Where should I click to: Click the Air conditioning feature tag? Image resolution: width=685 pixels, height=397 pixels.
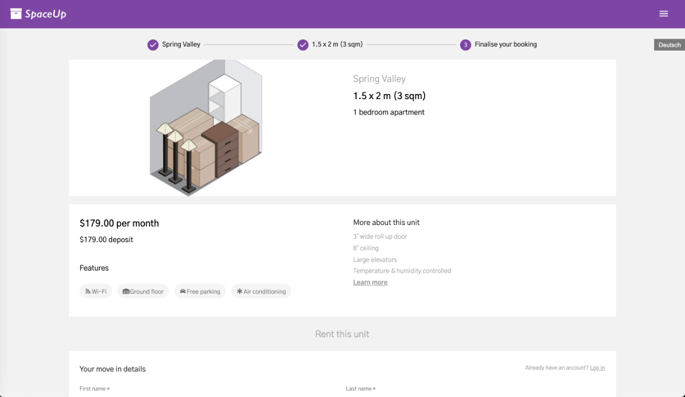click(x=261, y=291)
